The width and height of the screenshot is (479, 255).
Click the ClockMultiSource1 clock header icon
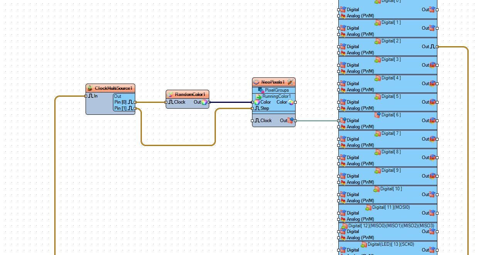click(89, 87)
